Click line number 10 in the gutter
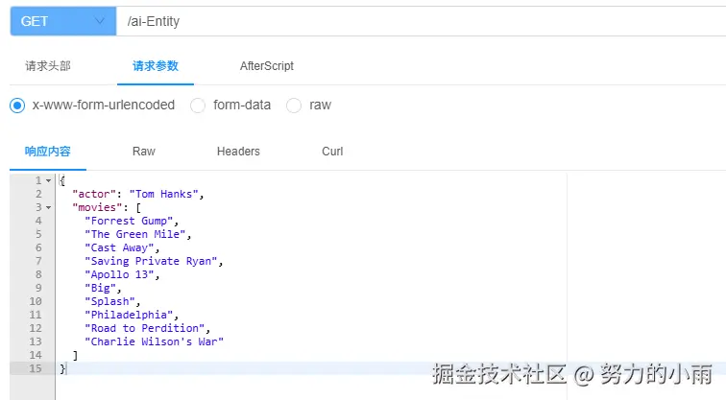This screenshot has height=400, width=726. (x=36, y=301)
